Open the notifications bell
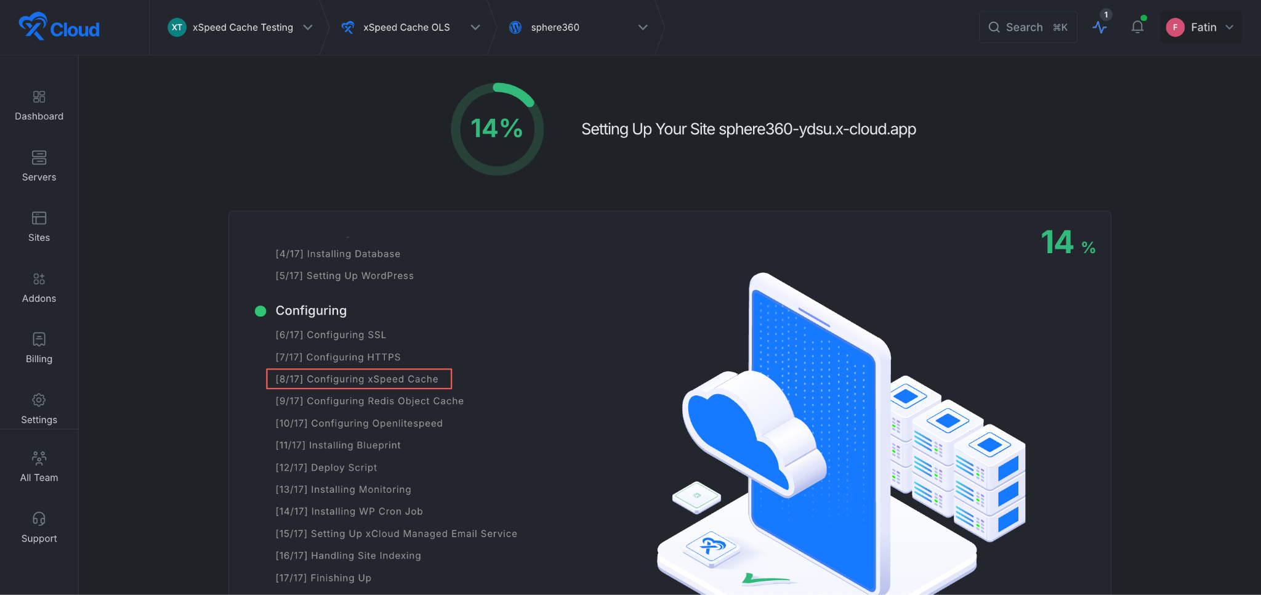This screenshot has width=1261, height=595. pos(1137,27)
